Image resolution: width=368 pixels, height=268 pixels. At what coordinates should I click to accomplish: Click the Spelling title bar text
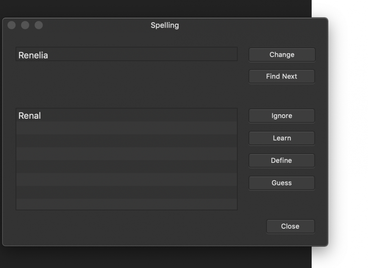coord(164,25)
